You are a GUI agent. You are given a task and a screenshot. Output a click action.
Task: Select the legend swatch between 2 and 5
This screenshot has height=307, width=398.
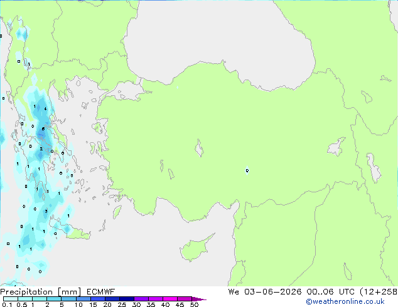point(54,299)
